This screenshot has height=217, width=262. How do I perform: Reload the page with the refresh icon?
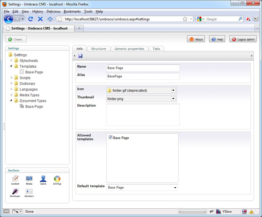coord(31,19)
